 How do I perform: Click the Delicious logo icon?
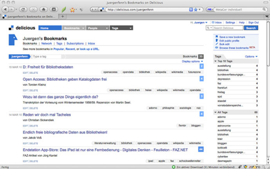(11, 28)
